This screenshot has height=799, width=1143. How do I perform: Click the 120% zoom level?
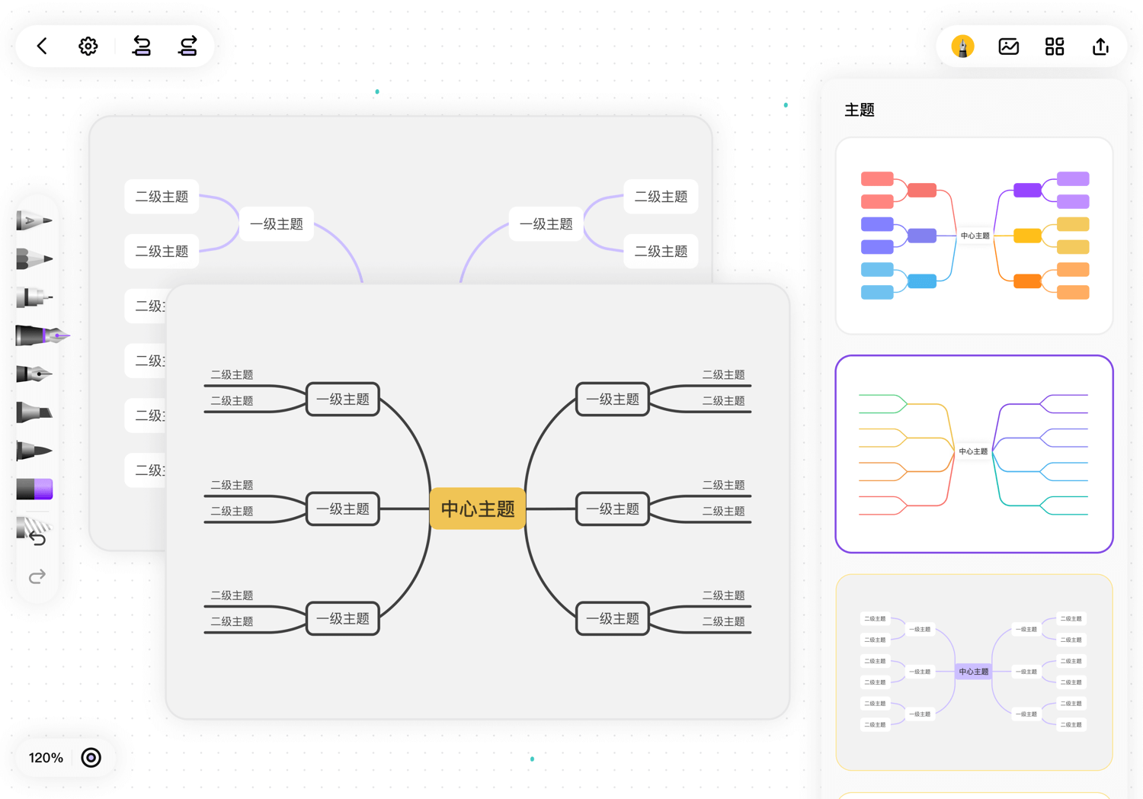(46, 758)
